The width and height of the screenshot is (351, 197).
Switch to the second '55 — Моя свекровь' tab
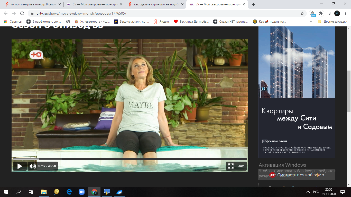coord(217,4)
